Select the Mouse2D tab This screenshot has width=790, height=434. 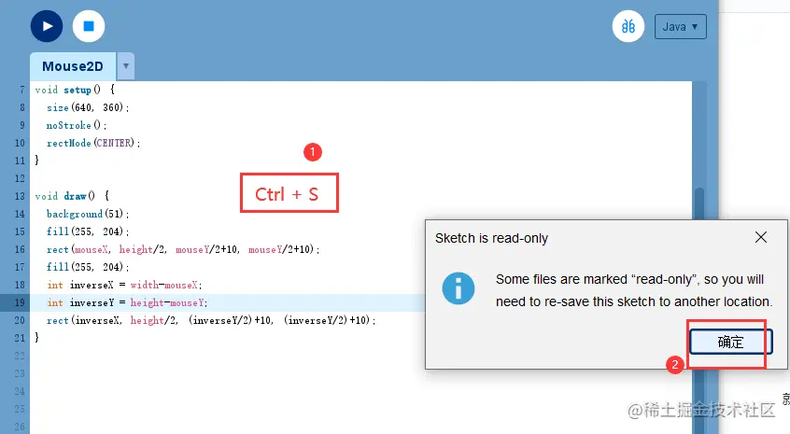coord(73,66)
